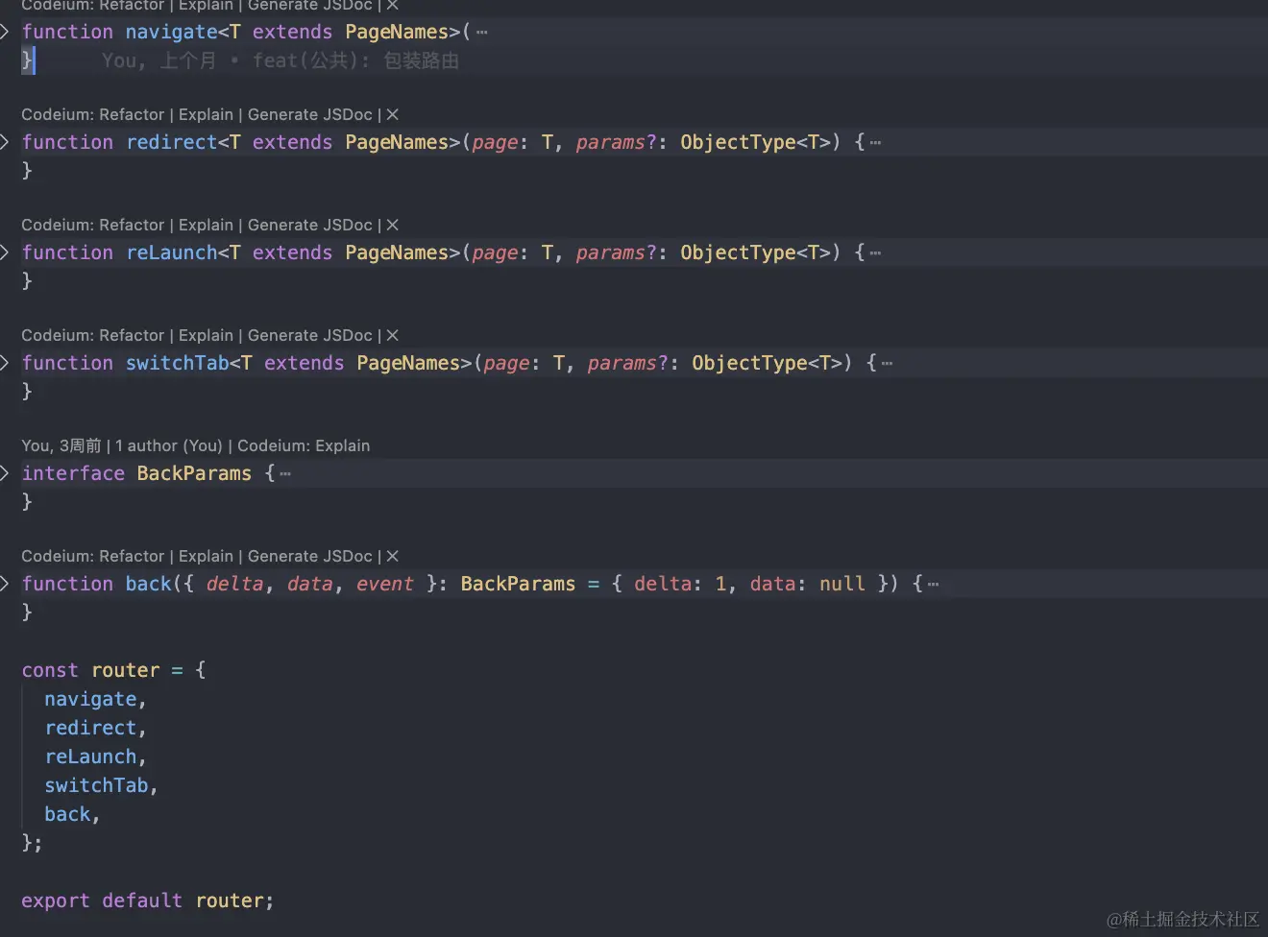Dismiss Codeium lens above switchTab with X

coord(392,335)
